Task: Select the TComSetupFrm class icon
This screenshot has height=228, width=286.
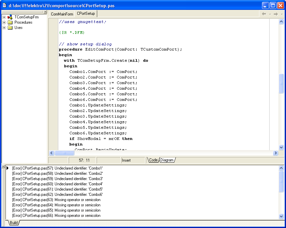Action: pos(10,17)
